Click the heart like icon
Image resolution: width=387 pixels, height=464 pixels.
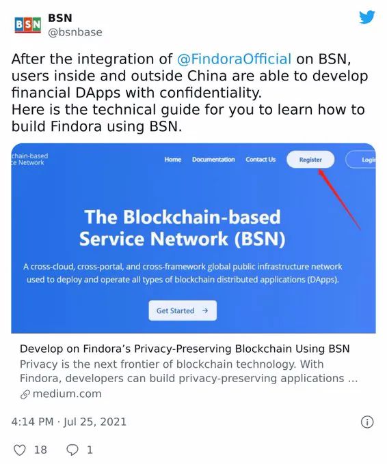tap(20, 450)
